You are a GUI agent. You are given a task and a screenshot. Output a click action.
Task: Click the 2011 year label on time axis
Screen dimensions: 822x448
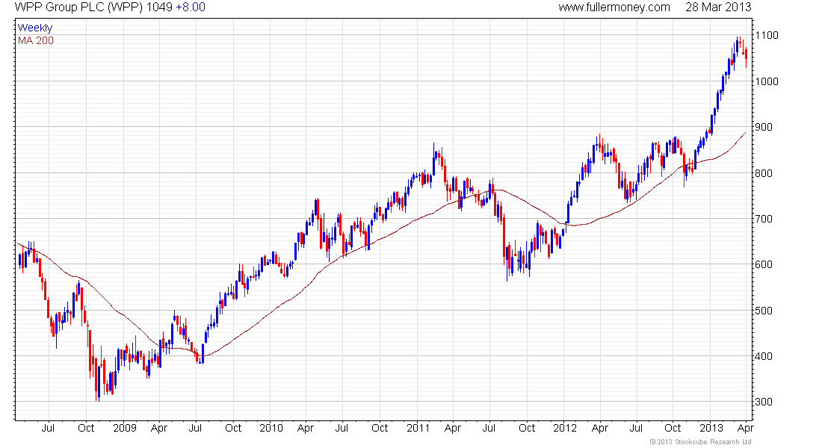tap(418, 428)
